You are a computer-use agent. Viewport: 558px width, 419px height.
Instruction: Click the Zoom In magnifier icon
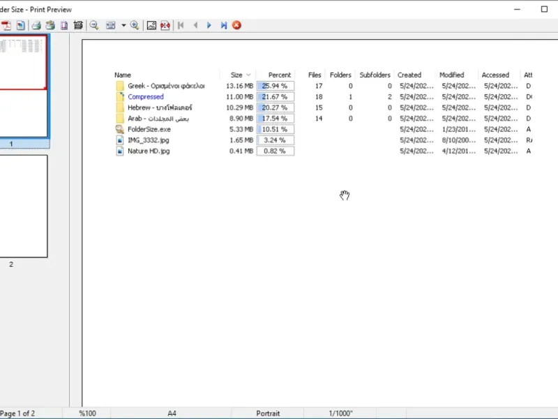coord(135,25)
